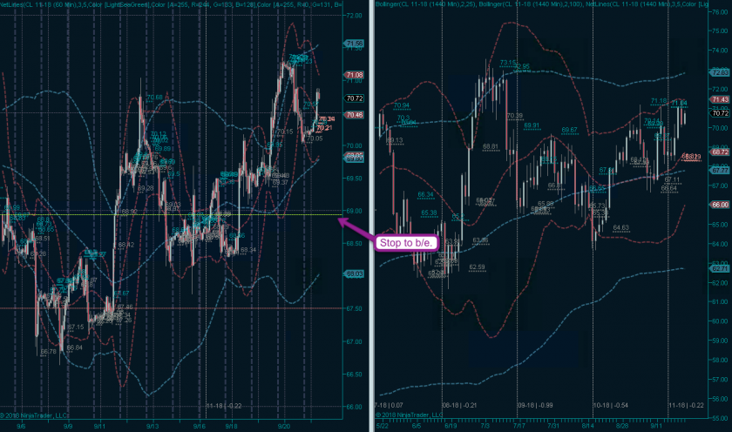Click the 7/17 date on right time axis
This screenshot has height=432, width=732.
[519, 426]
